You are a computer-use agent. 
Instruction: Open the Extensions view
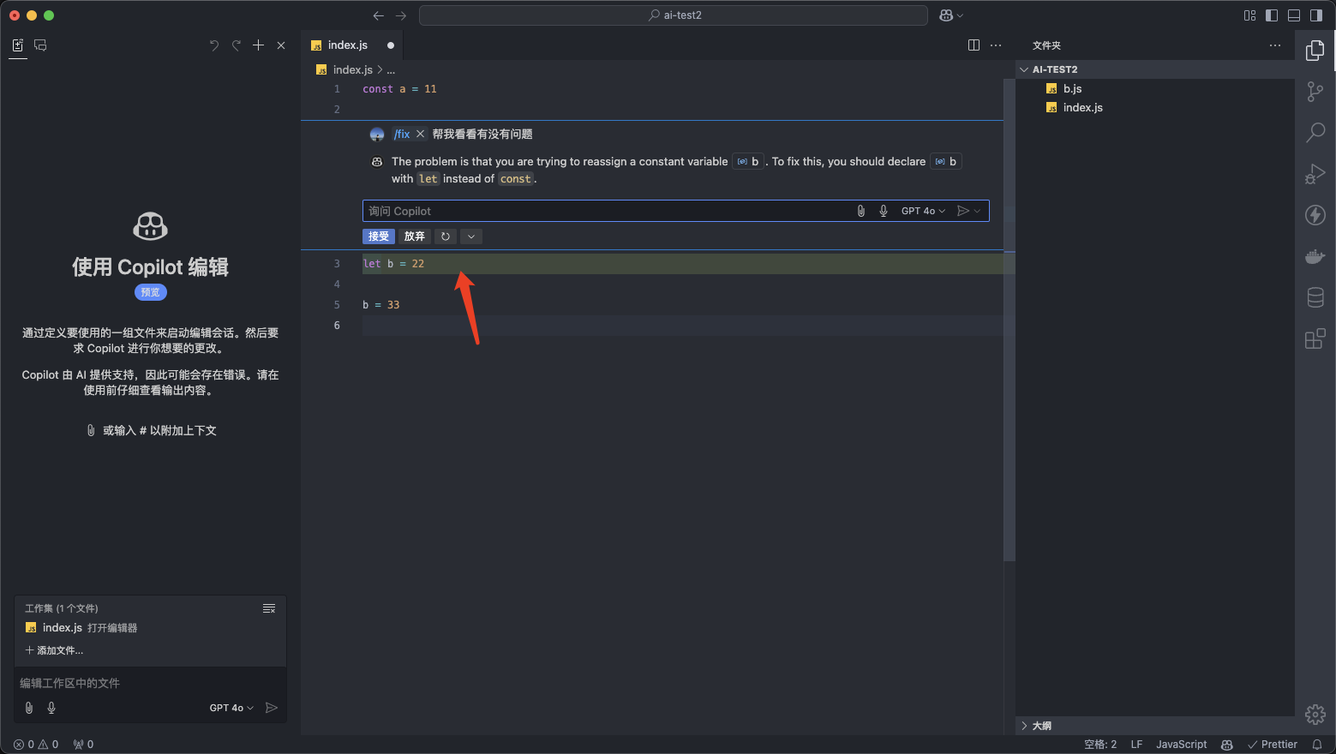(x=1315, y=338)
